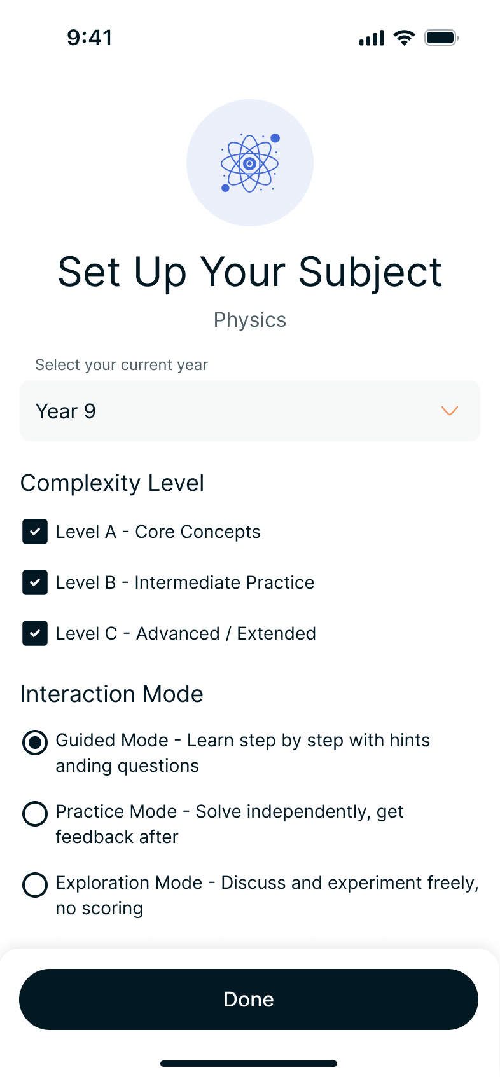Tap the clock showing 9:41

coord(90,38)
